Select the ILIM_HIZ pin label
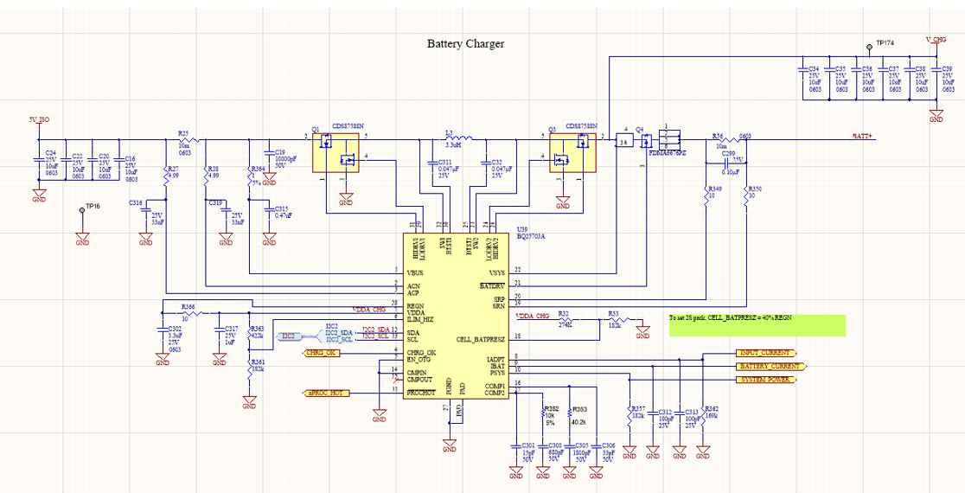 [419, 319]
